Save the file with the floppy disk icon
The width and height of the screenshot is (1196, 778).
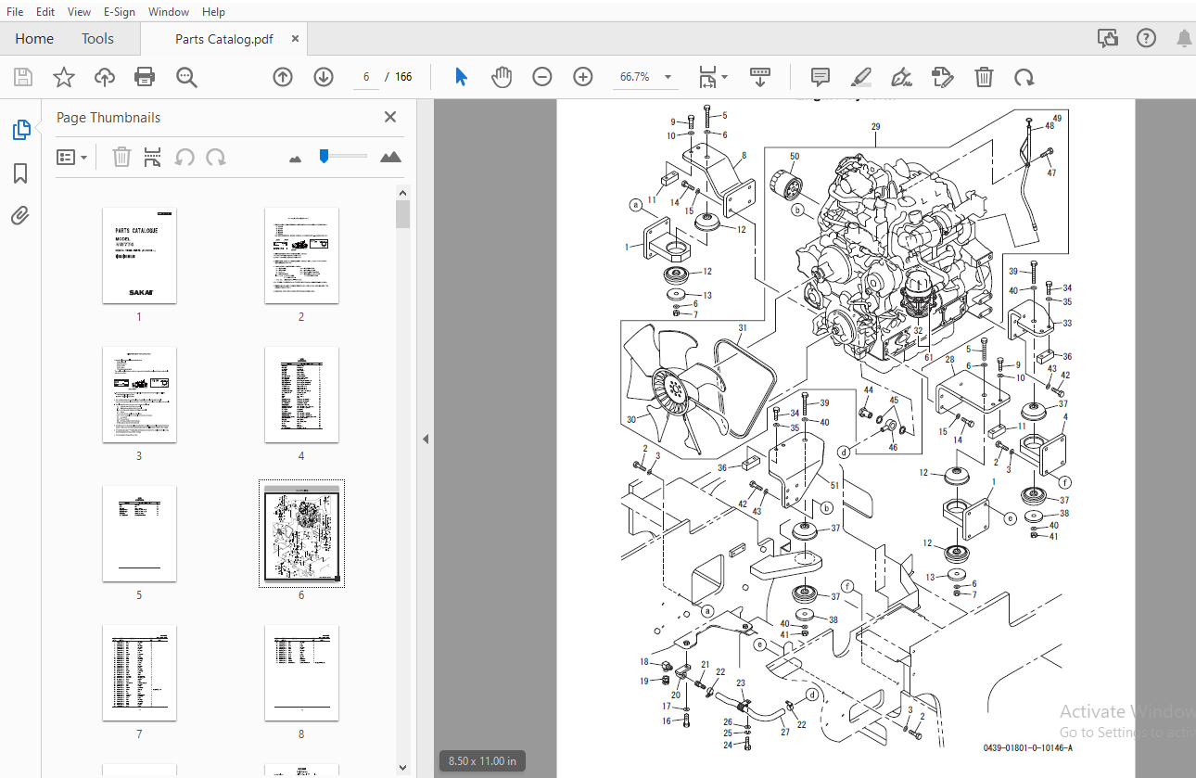tap(22, 77)
